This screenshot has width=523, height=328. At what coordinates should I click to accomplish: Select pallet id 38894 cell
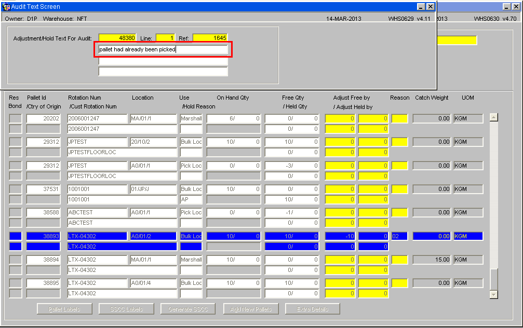tap(43, 259)
